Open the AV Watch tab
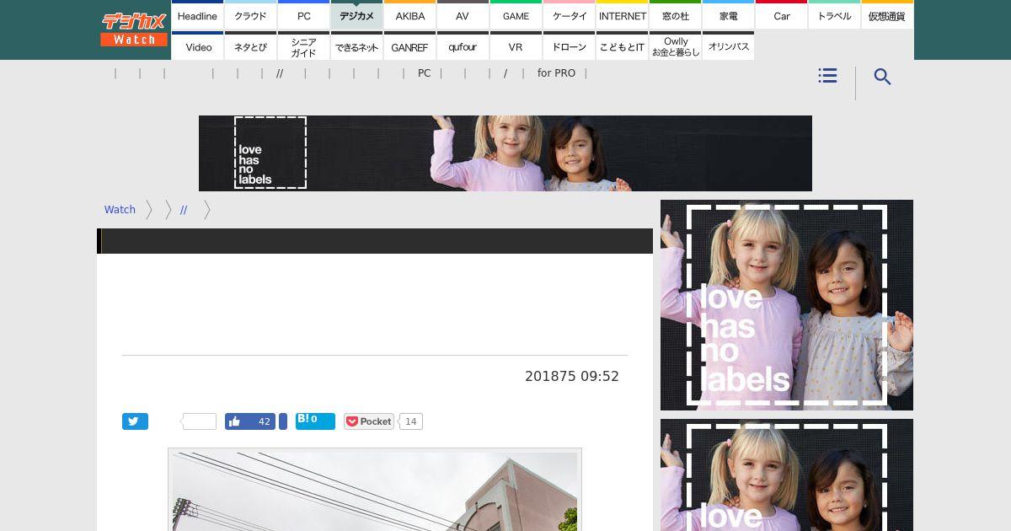Viewport: 1011px width, 531px height. 463,15
